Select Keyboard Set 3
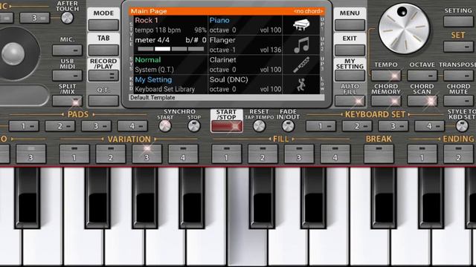 coord(393,126)
